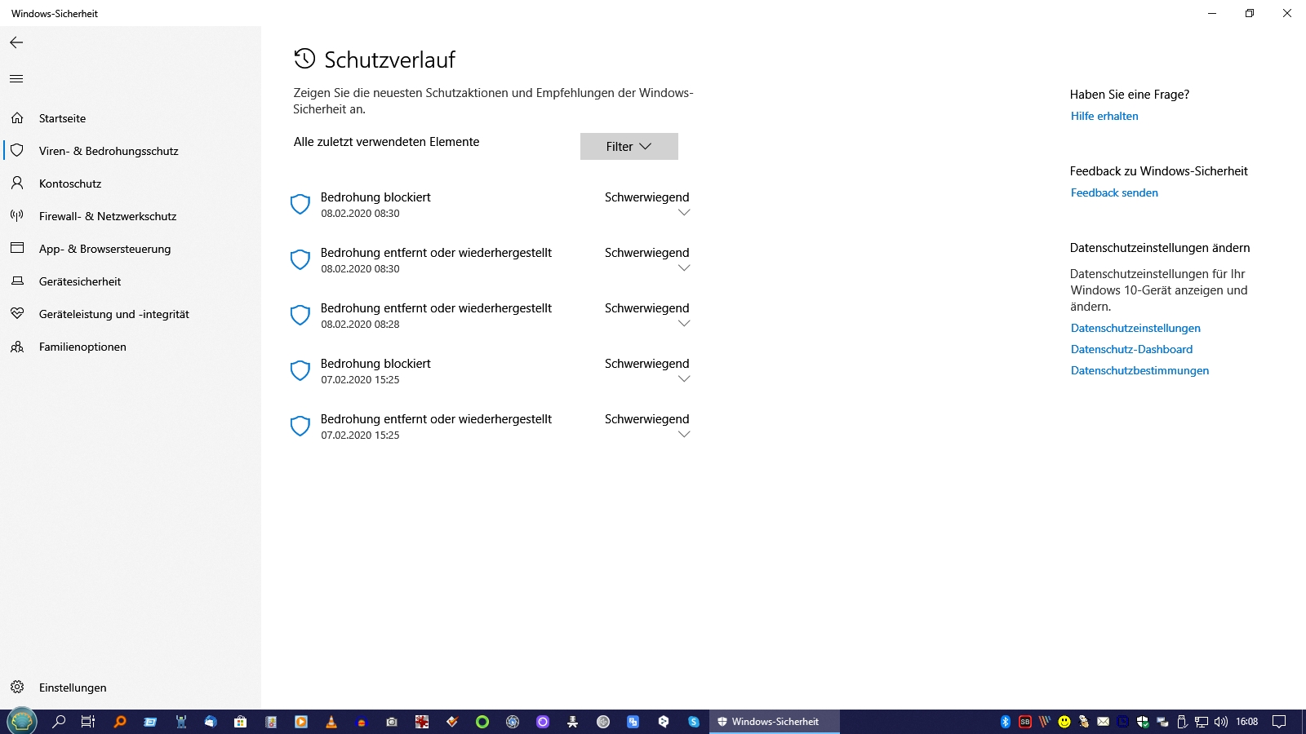
Task: Expand Bedrohung blockiert 07.02.2020 15:25 chevron
Action: pos(684,379)
